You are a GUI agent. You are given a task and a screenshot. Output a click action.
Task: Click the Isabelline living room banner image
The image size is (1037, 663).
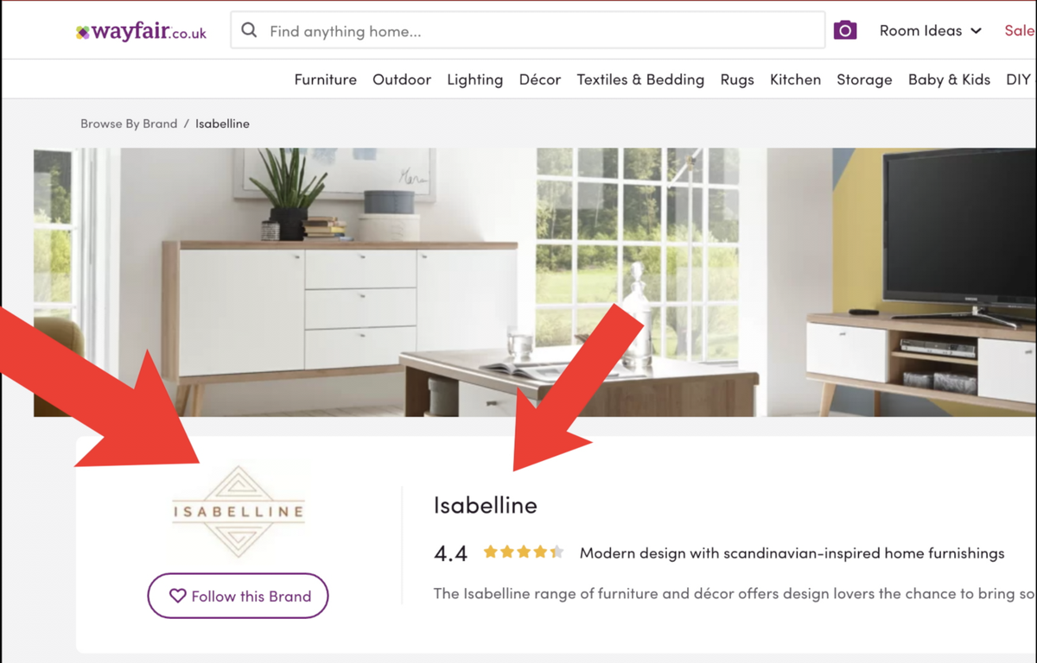535,282
